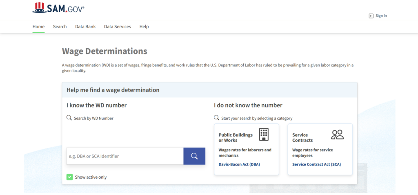Switch to the Data Services tab
418x195 pixels.
(x=118, y=27)
